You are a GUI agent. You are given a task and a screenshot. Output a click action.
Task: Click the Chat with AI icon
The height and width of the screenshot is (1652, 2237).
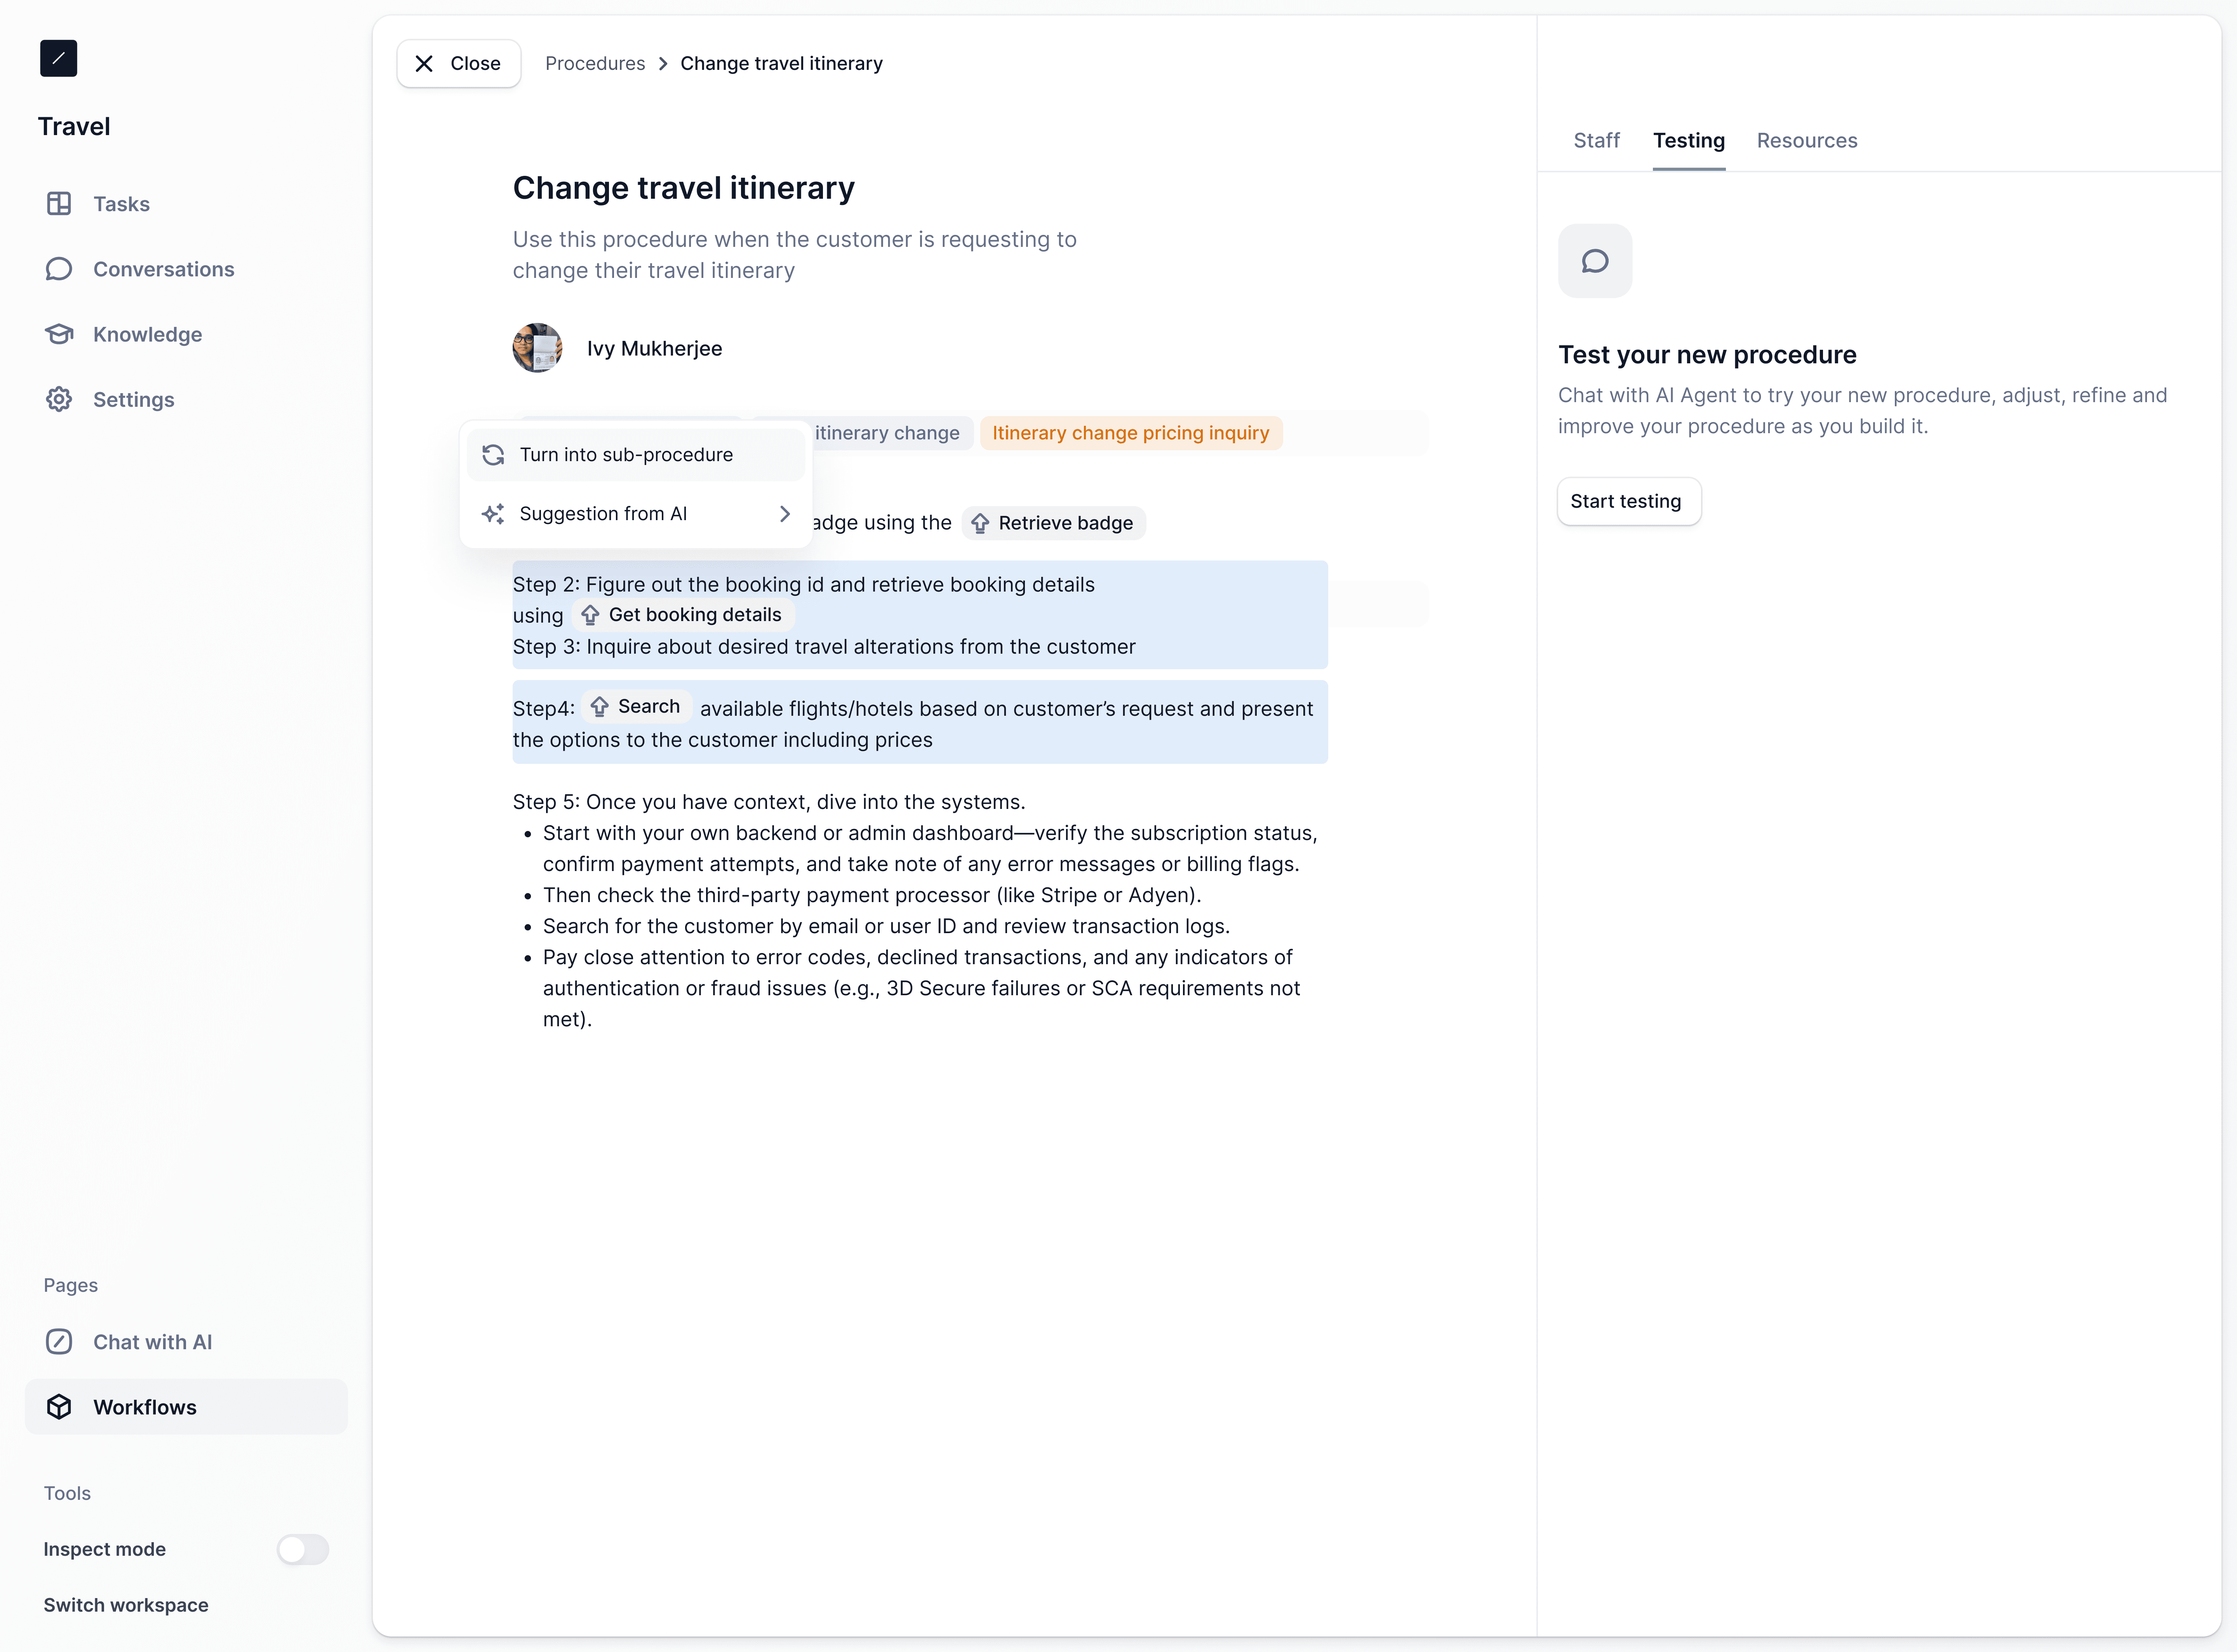pos(59,1342)
